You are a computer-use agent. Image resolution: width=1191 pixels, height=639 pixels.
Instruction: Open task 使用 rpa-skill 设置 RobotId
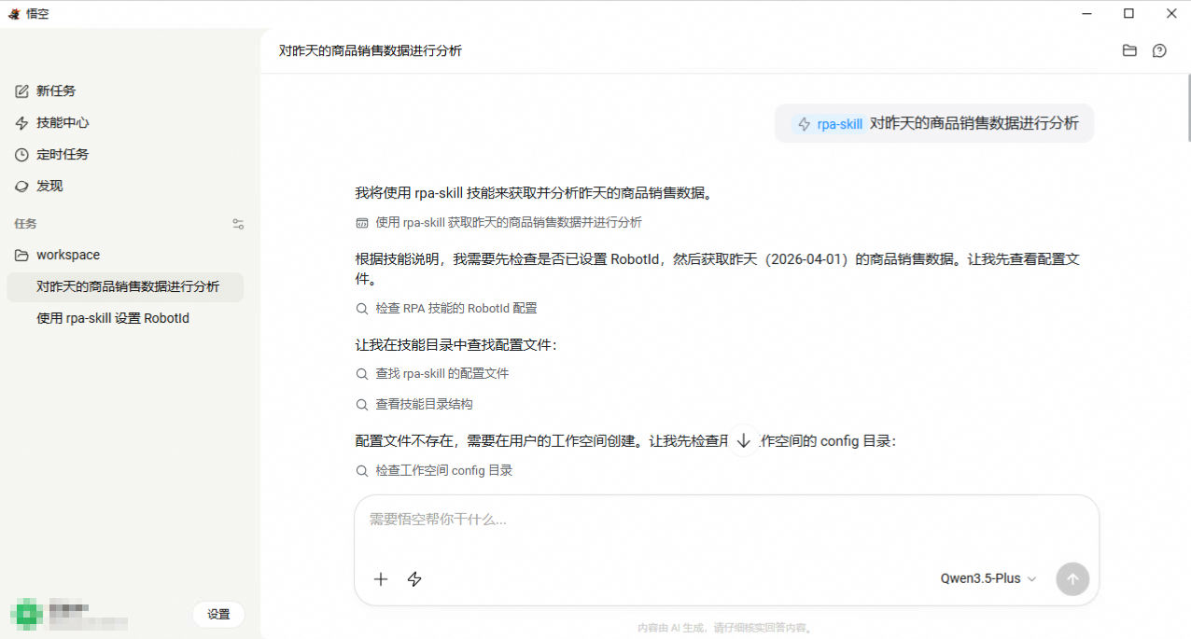coord(113,319)
